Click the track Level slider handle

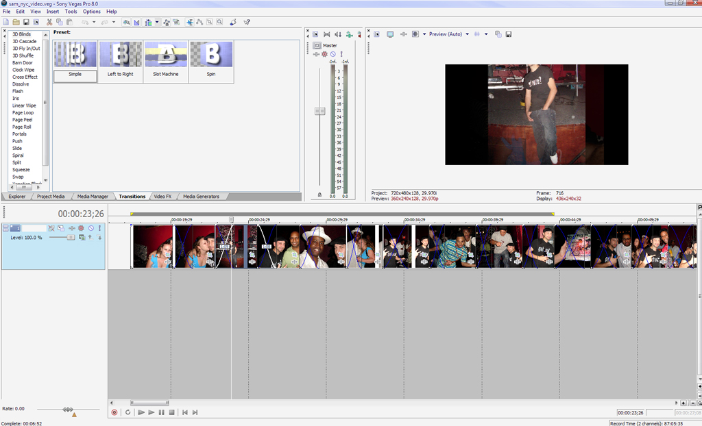coord(71,238)
